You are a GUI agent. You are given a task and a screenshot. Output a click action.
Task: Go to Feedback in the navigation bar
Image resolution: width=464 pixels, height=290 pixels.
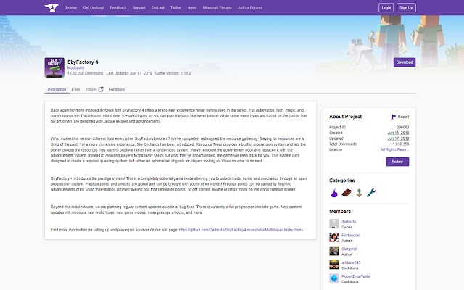[x=118, y=8]
